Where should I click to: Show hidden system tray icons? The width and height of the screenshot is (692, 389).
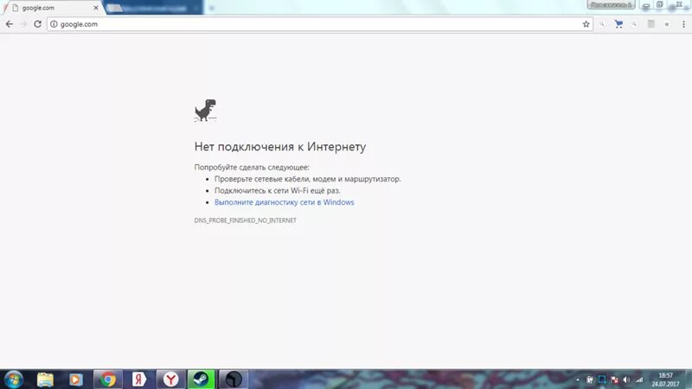point(578,379)
